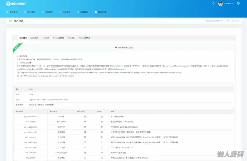Click the white document icon in navigation

[96, 12]
